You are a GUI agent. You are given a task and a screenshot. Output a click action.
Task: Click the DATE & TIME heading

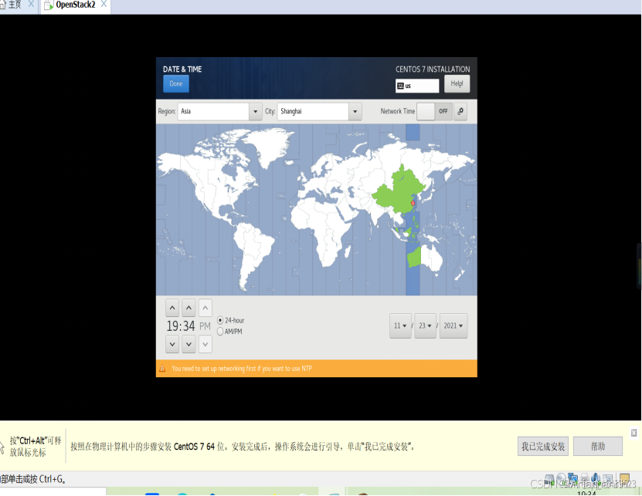pyautogui.click(x=182, y=69)
